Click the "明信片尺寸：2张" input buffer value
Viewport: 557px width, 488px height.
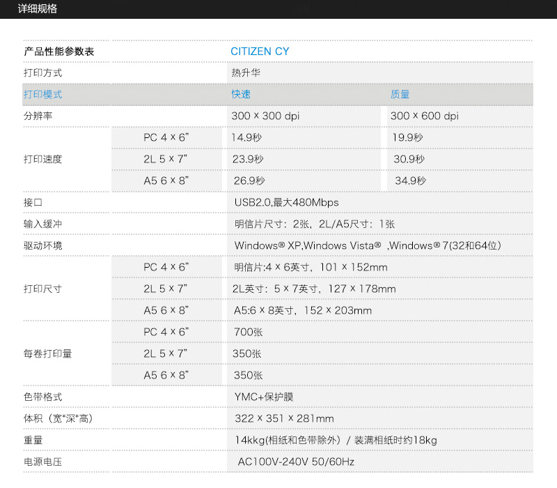tap(272, 224)
